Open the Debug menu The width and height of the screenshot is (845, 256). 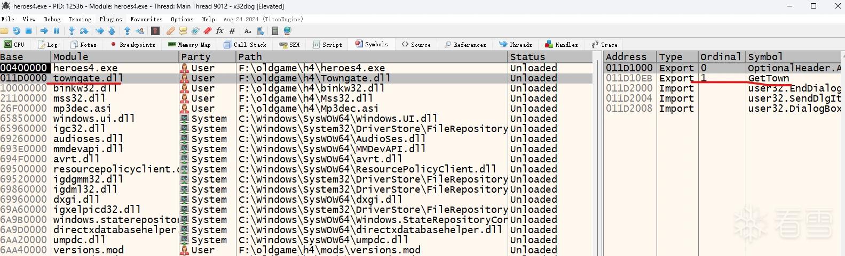(52, 19)
